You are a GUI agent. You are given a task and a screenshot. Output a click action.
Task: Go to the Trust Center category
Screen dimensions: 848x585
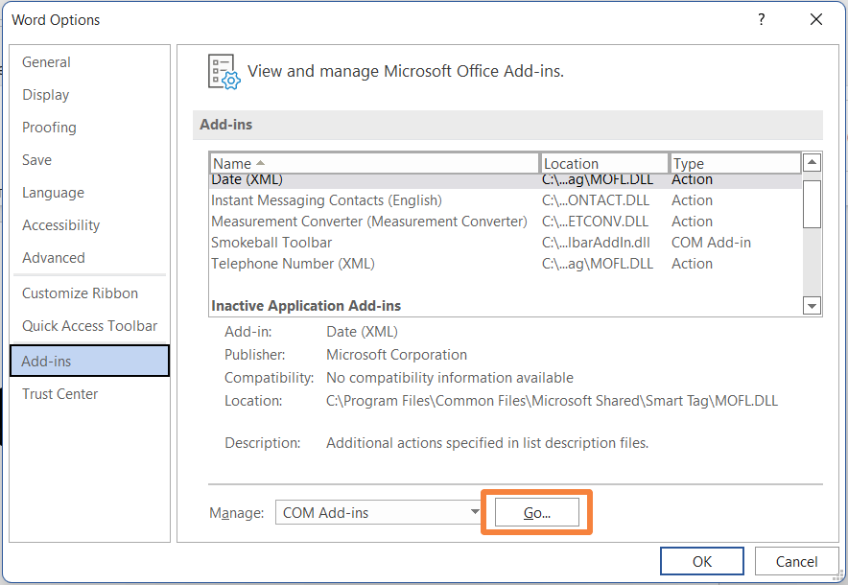coord(60,394)
